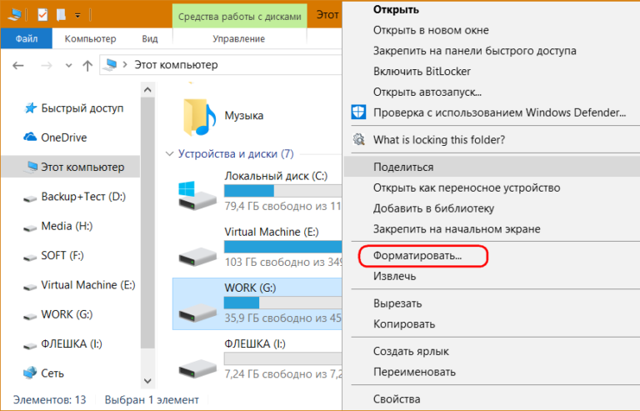Click Этот компьютер in the address bar
Image resolution: width=640 pixels, height=411 pixels.
pyautogui.click(x=176, y=65)
